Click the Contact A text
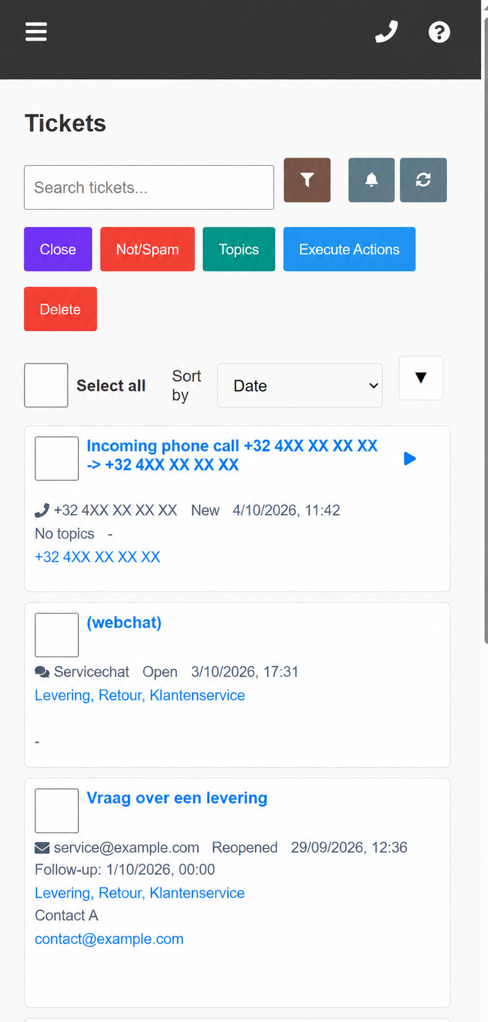The width and height of the screenshot is (488, 1022). coord(66,916)
